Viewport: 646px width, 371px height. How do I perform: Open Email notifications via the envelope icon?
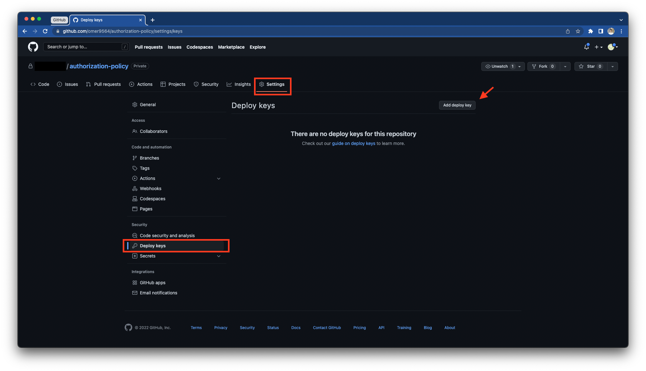(x=135, y=293)
